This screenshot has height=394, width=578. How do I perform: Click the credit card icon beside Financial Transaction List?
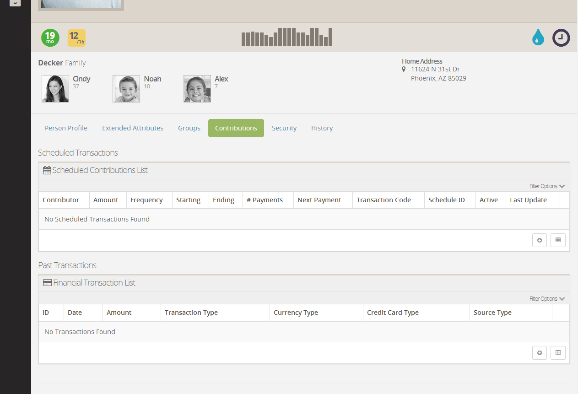[47, 283]
